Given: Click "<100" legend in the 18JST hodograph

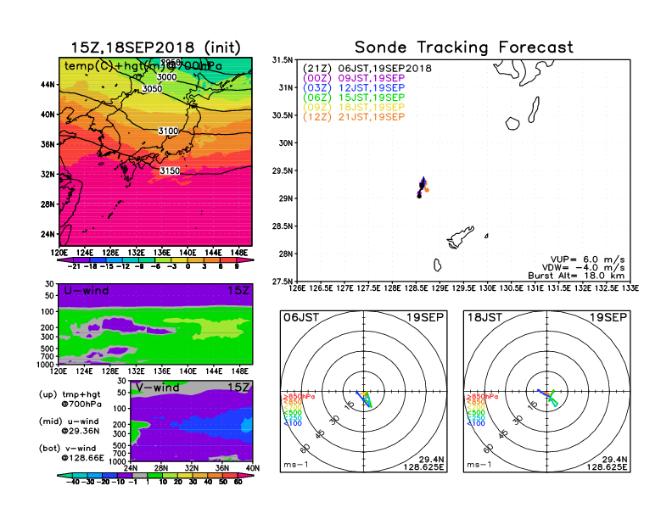Looking at the screenshot, I should (476, 423).
